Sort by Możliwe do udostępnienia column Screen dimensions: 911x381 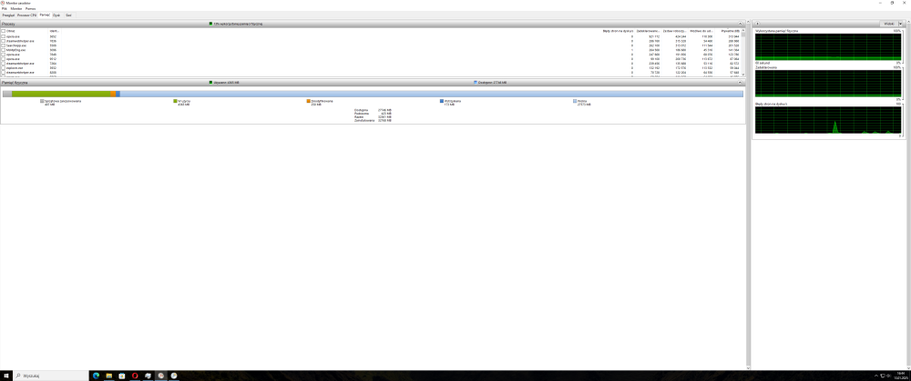point(701,31)
